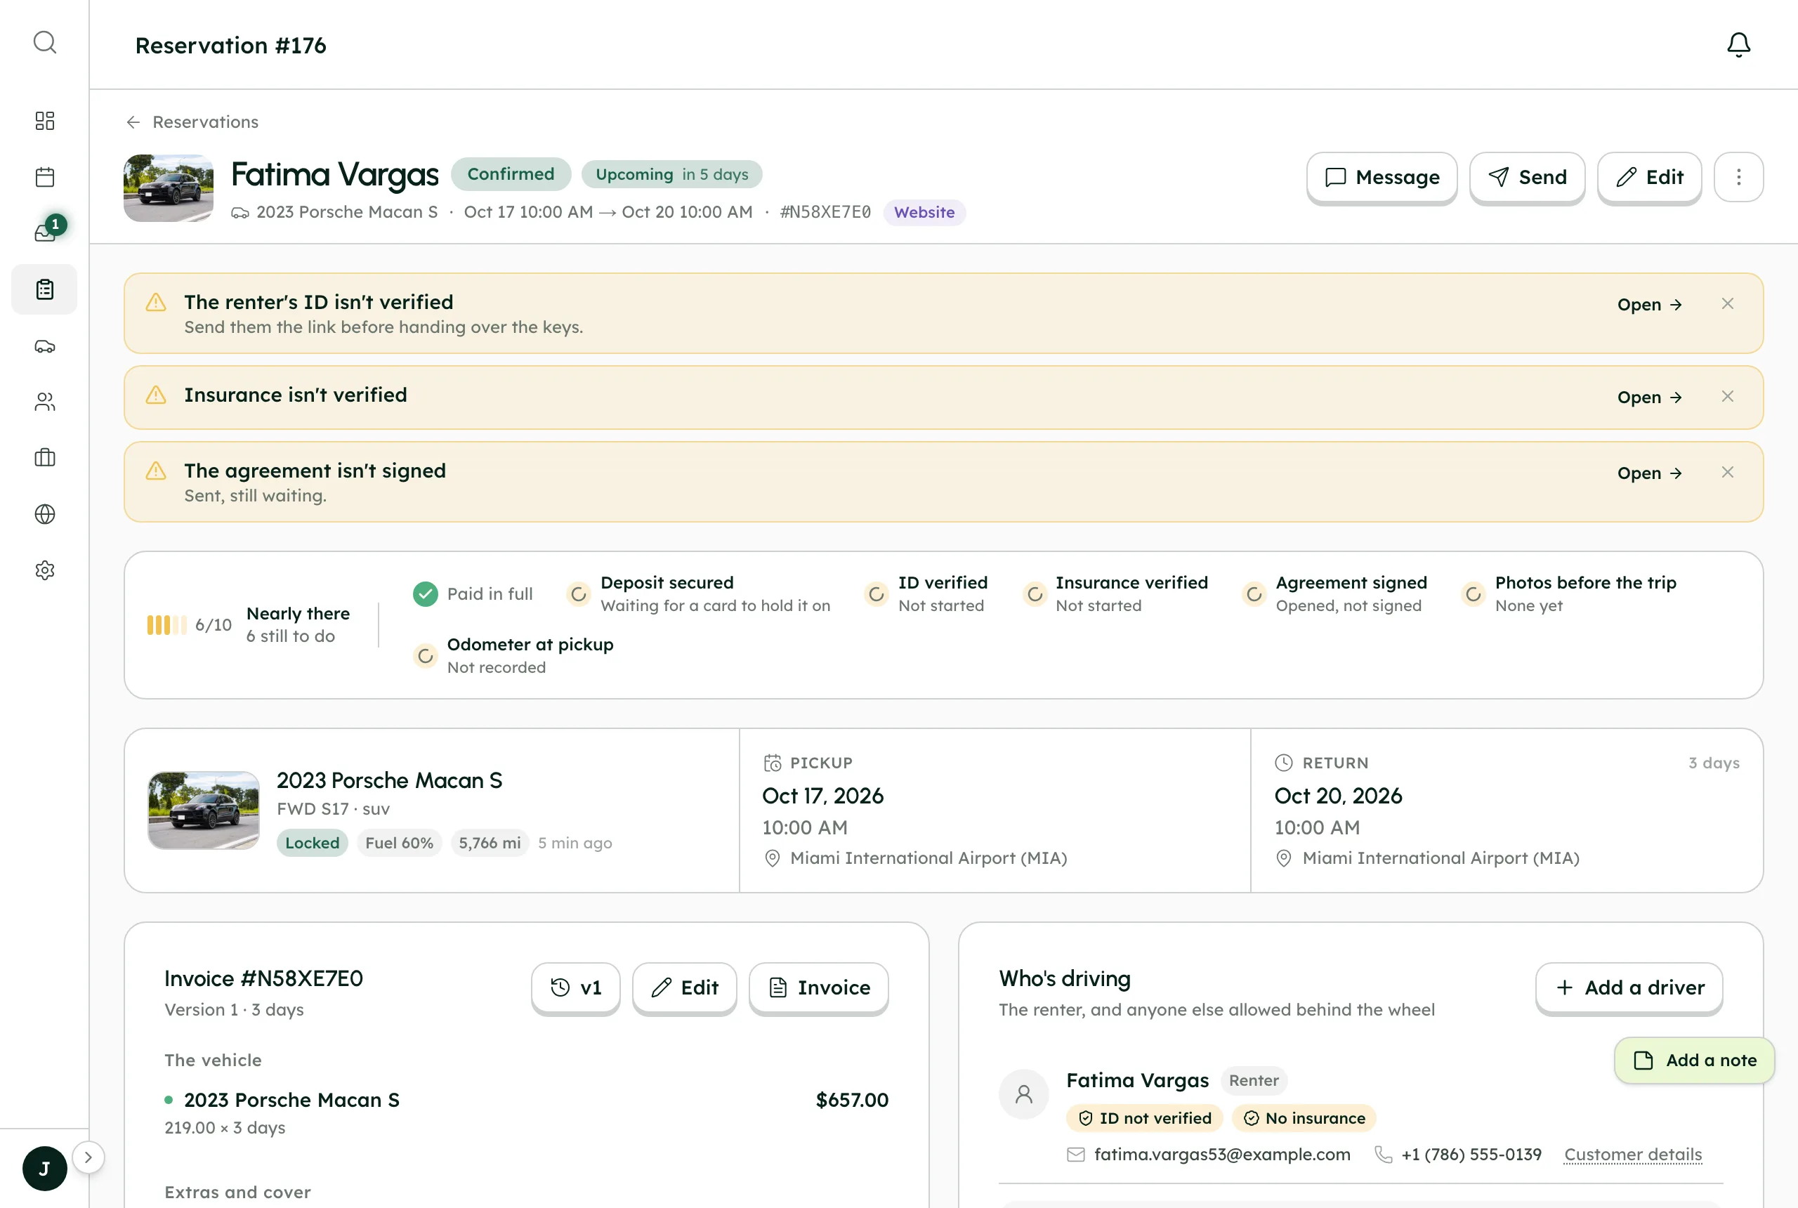Go back to Reservations
Screen dimensions: 1798x1208
pos(192,122)
